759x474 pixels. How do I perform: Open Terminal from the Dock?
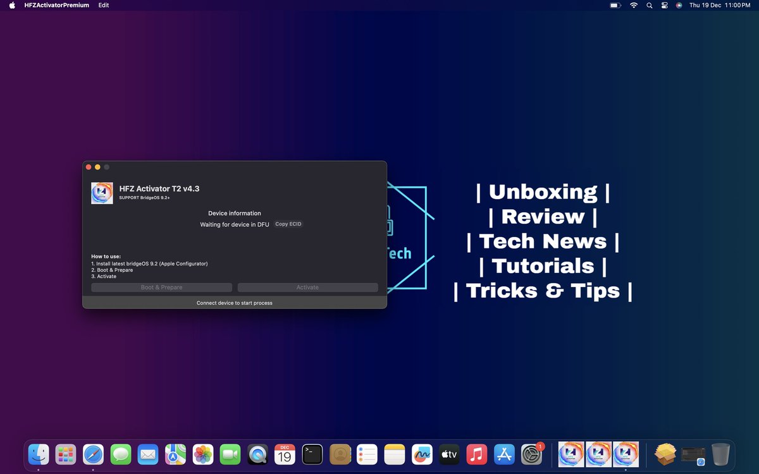(x=312, y=454)
